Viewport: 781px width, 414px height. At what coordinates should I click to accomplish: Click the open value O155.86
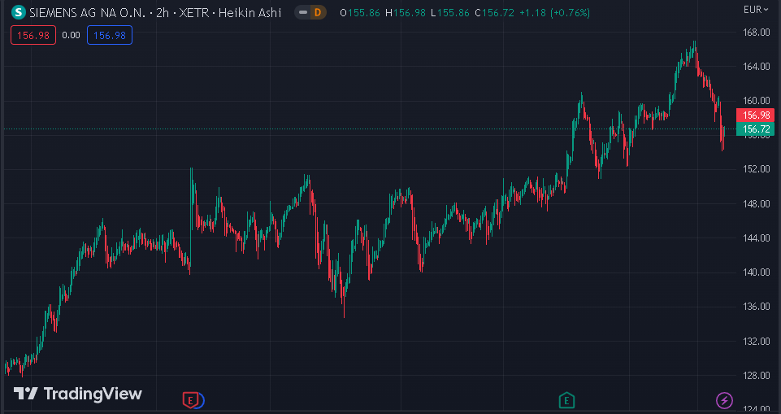tap(360, 13)
